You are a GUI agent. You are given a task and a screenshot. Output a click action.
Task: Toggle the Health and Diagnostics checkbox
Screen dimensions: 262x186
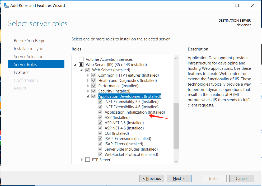(94, 80)
